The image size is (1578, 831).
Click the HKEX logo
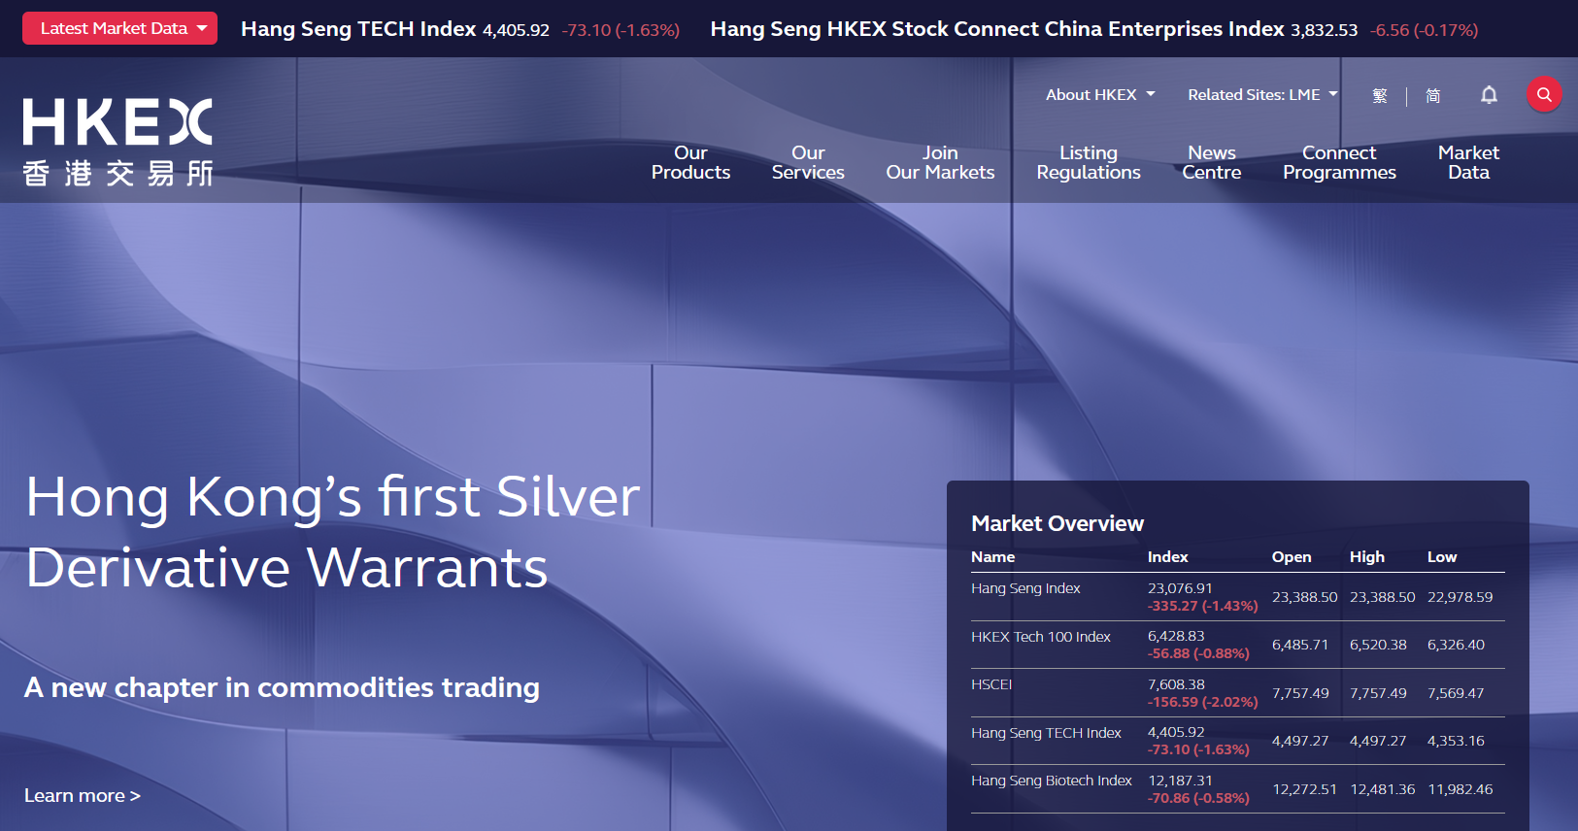pos(118,141)
